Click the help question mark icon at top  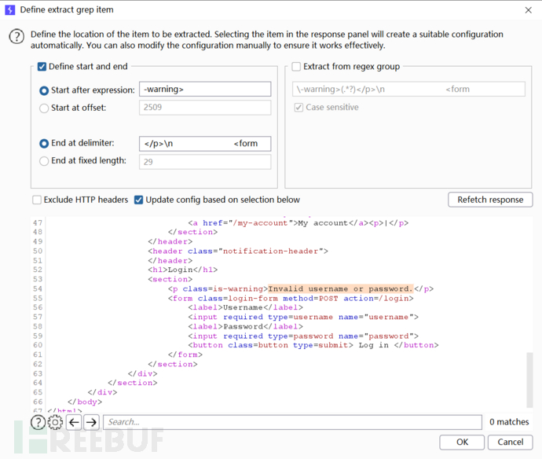[16, 39]
